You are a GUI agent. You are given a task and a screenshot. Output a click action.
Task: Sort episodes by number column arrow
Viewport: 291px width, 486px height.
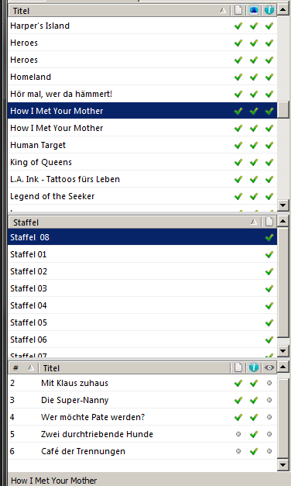pyautogui.click(x=31, y=367)
